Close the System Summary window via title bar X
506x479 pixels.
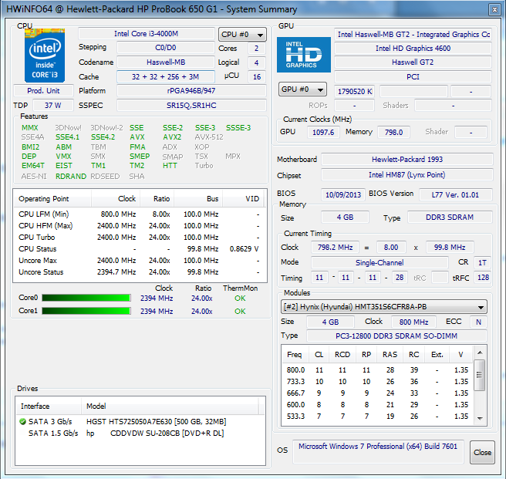[x=494, y=10]
